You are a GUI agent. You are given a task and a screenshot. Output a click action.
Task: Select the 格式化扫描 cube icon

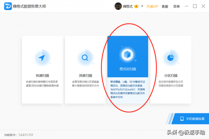[127, 55]
